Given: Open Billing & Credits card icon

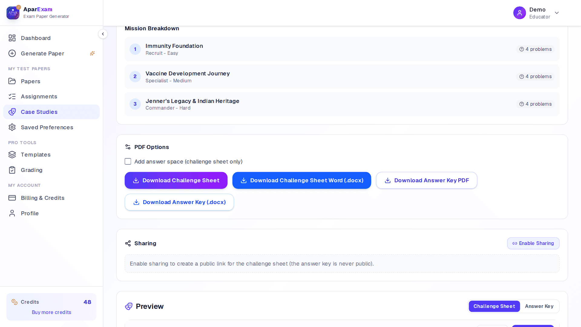Looking at the screenshot, I should tap(12, 198).
